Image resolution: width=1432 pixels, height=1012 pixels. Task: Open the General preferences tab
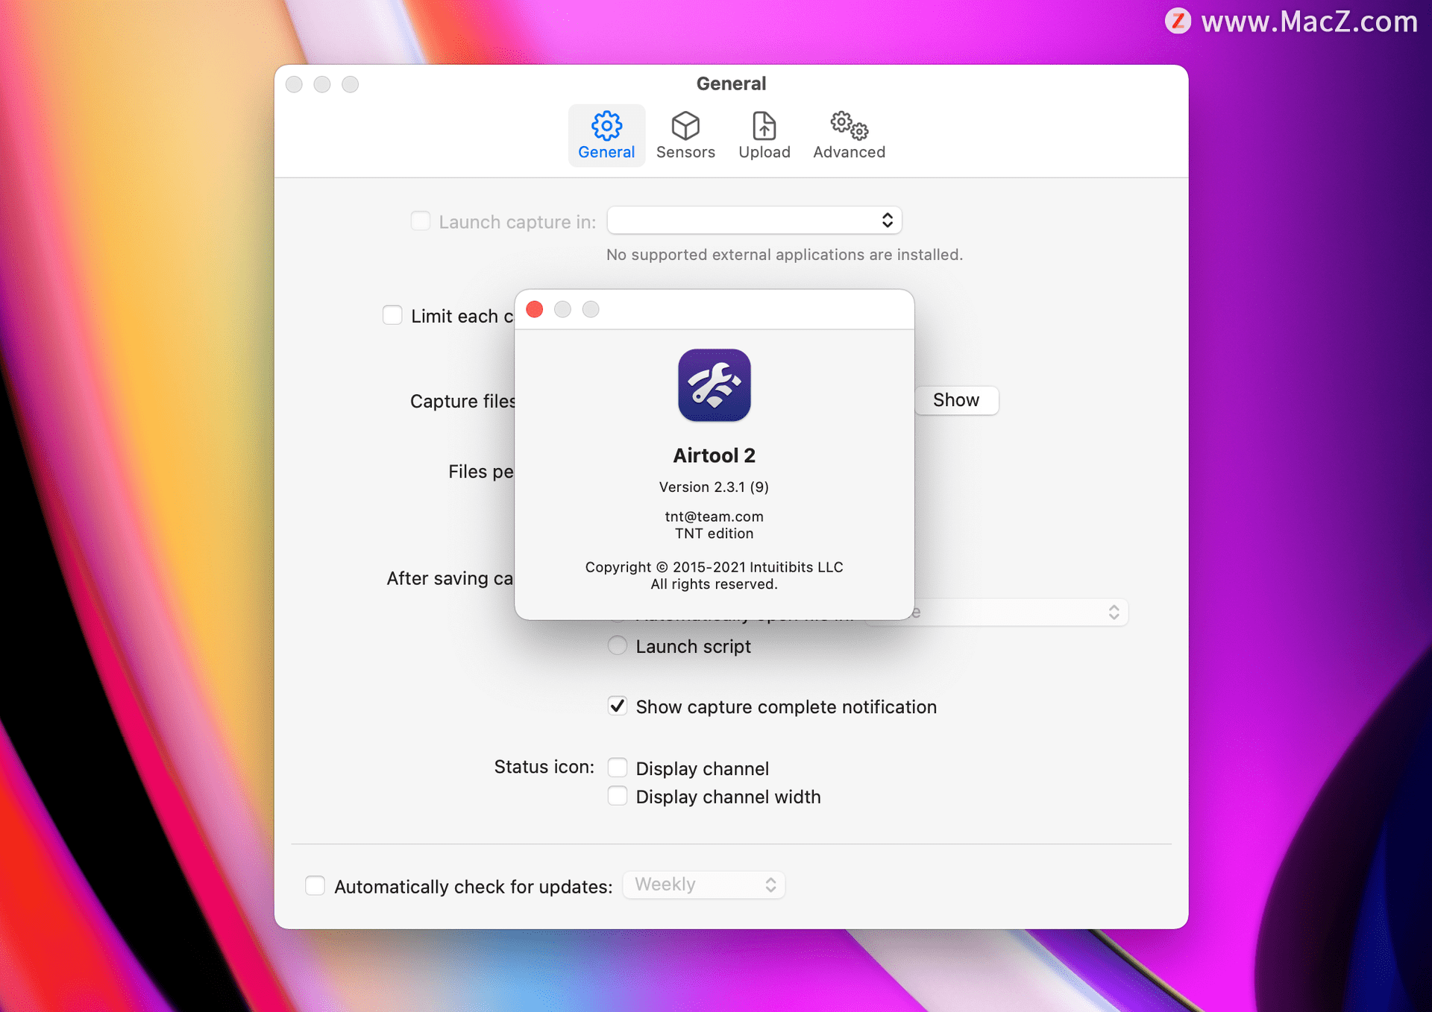pyautogui.click(x=606, y=136)
